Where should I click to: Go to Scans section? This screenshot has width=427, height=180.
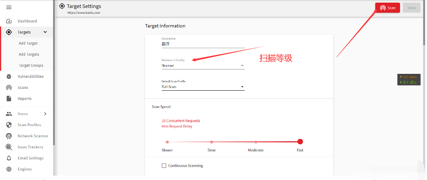tap(23, 88)
